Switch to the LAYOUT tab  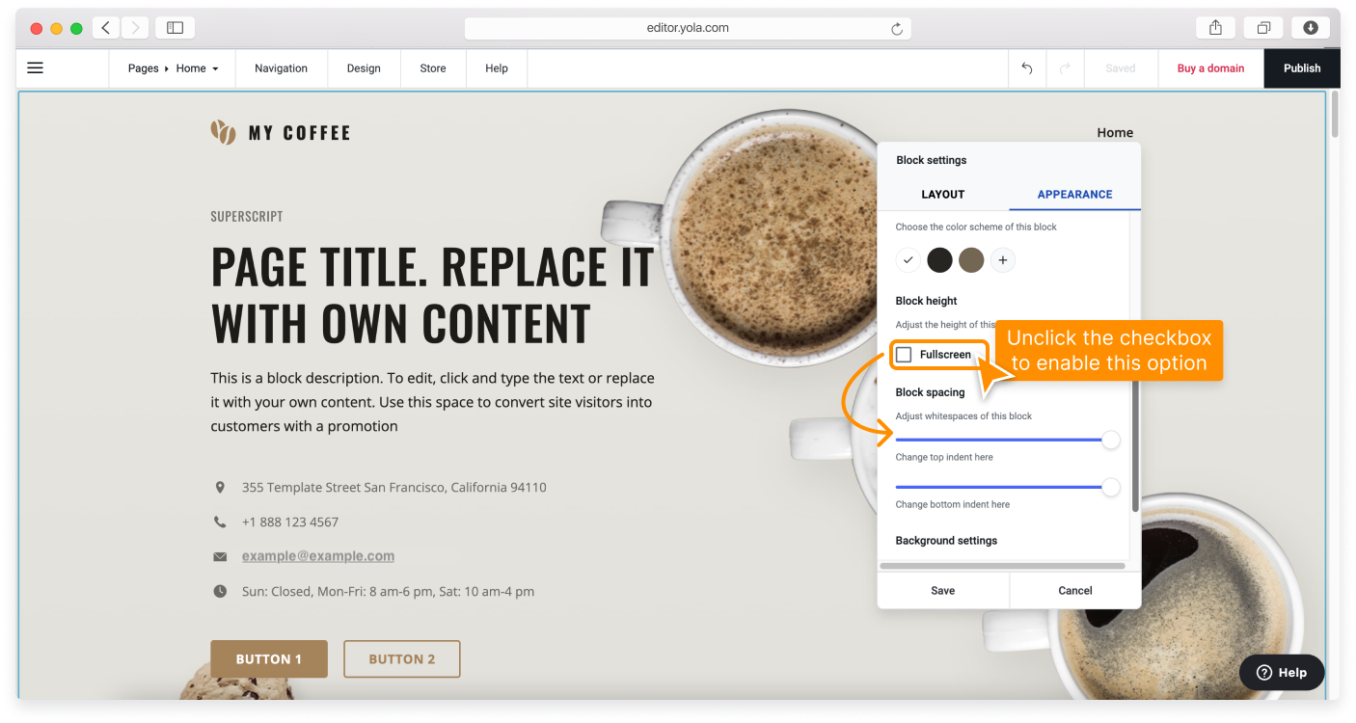pyautogui.click(x=943, y=195)
